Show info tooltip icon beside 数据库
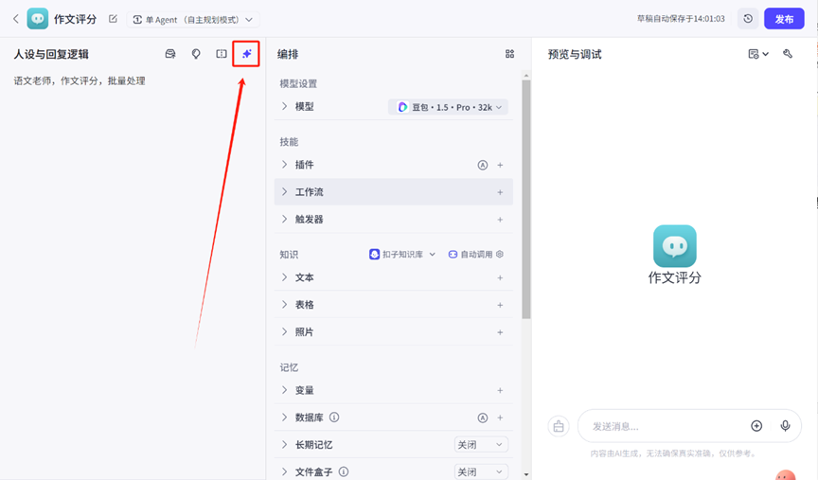This screenshot has width=818, height=480. 334,418
